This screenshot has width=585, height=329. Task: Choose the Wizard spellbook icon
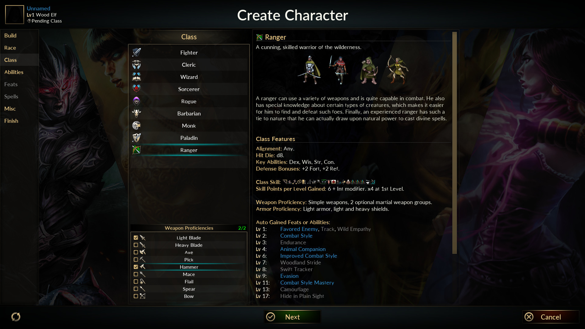[136, 77]
